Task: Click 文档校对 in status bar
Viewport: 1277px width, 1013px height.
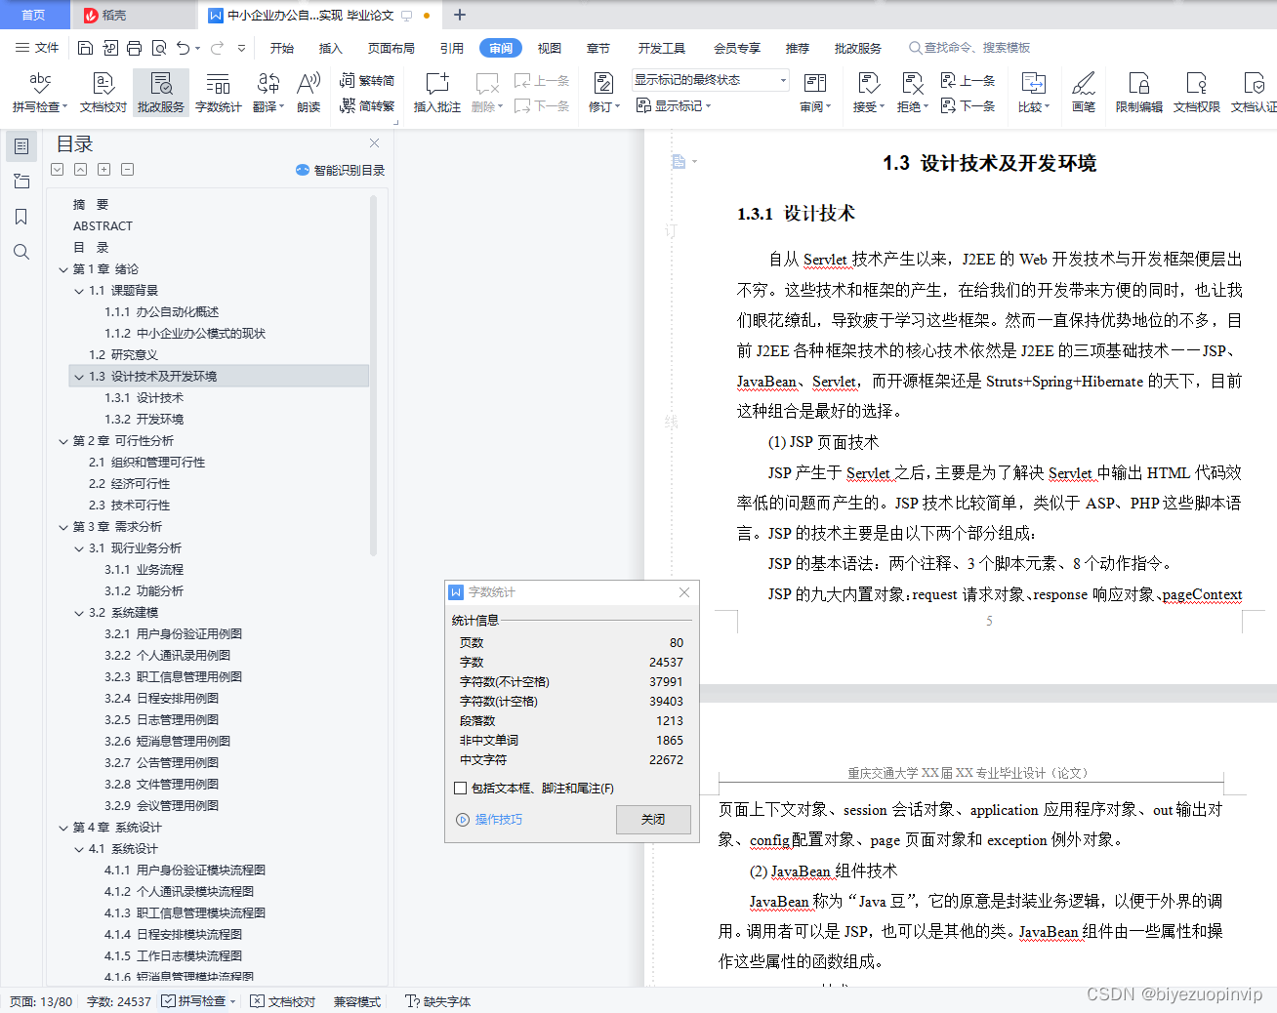Action: [x=283, y=1001]
